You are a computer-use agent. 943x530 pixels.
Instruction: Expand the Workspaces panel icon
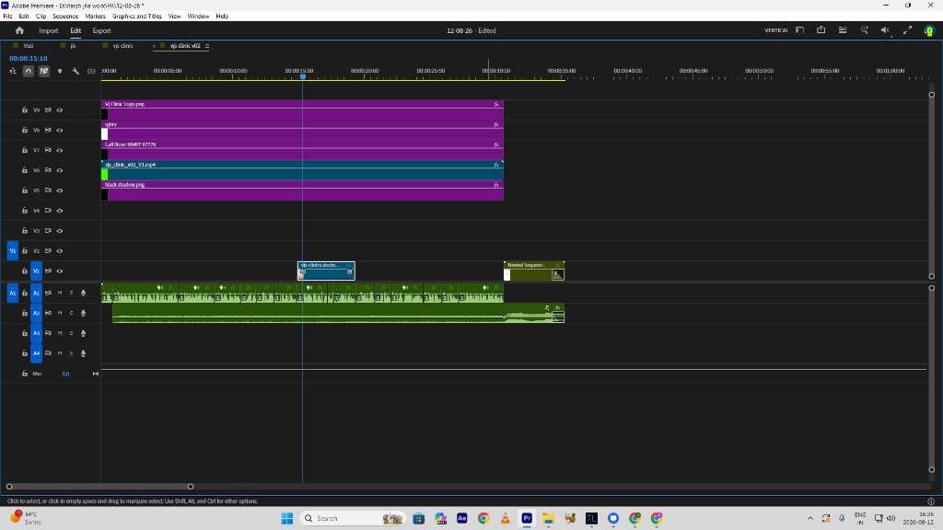tap(799, 30)
